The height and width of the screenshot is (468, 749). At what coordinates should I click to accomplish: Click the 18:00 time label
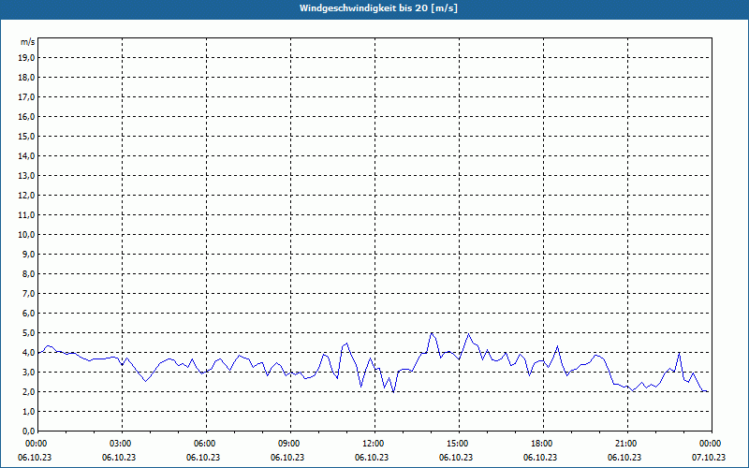point(544,444)
